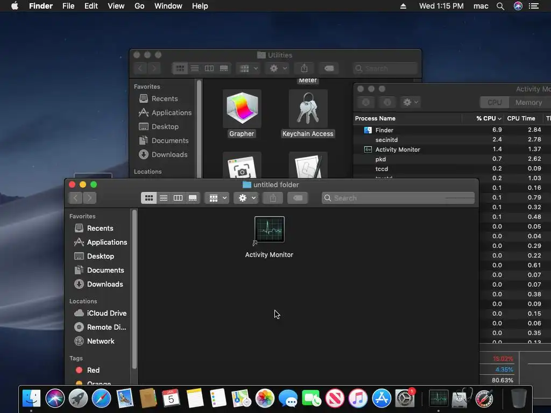Open the Action gear menu in Utilities window
Screen dimensions: 551x413
[x=278, y=68]
